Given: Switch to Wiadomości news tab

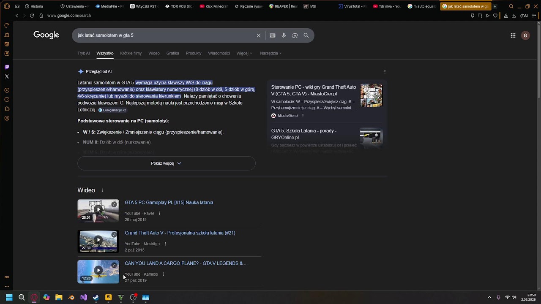Looking at the screenshot, I should point(219,53).
